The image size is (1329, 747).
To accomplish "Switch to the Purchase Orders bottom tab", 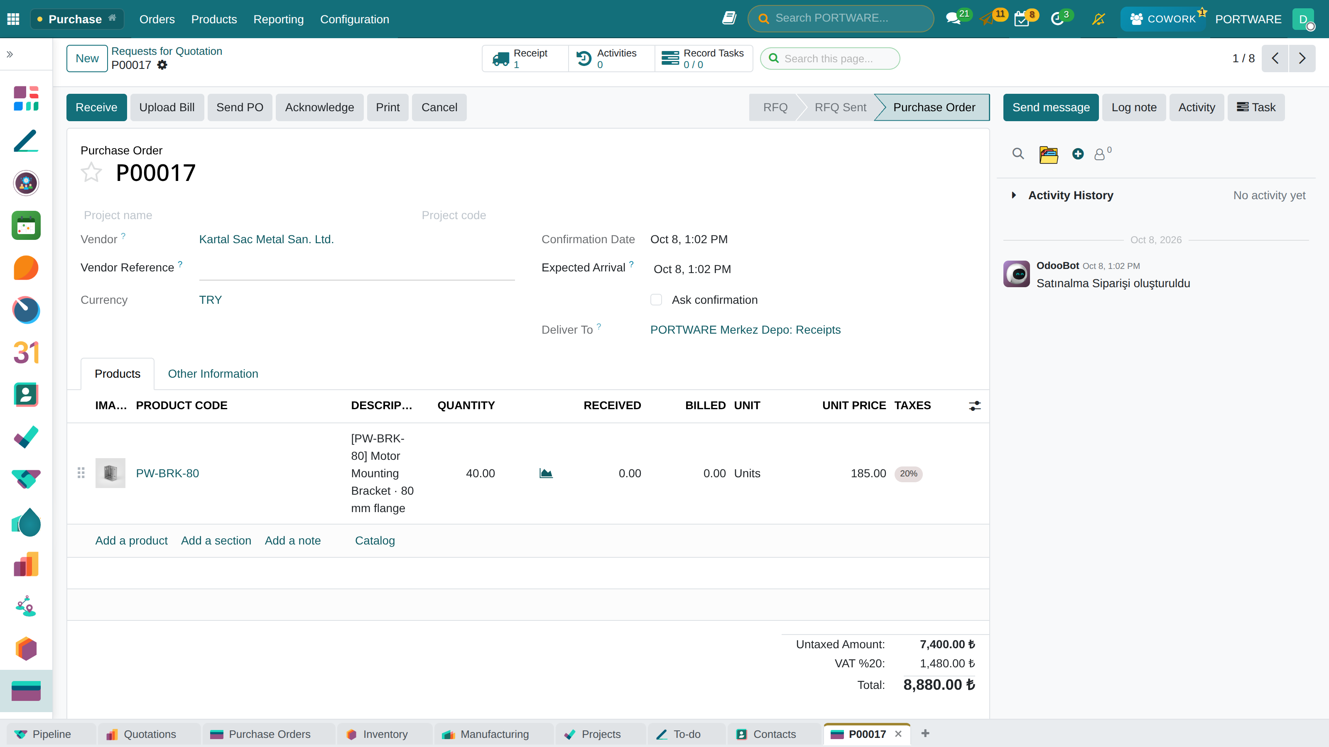I will pos(269,734).
